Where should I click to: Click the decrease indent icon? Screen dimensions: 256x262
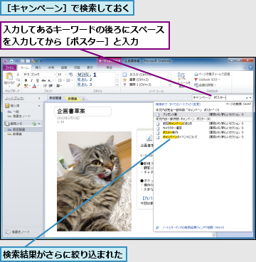[45, 86]
